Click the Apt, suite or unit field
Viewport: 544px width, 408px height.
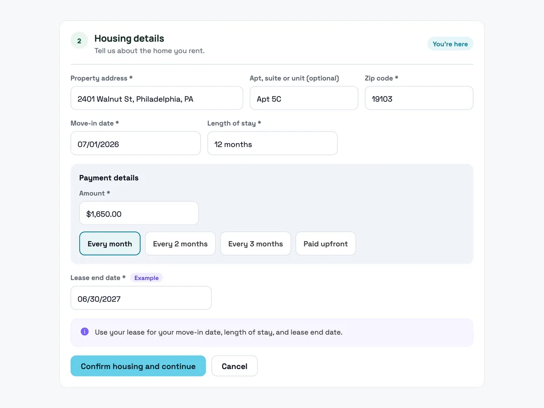[304, 98]
